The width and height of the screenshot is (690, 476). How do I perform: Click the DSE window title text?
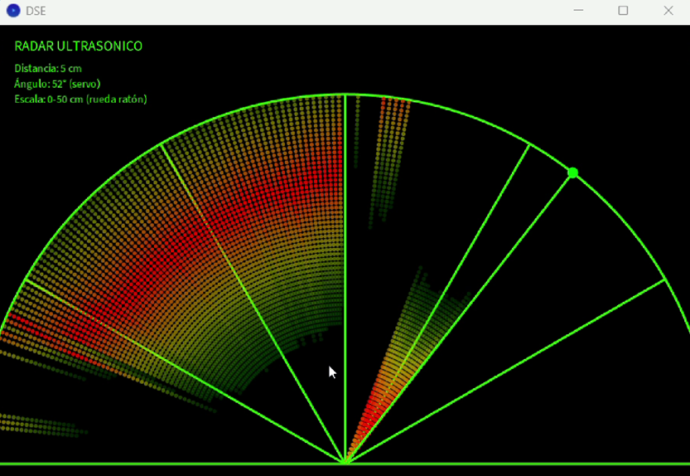point(36,12)
